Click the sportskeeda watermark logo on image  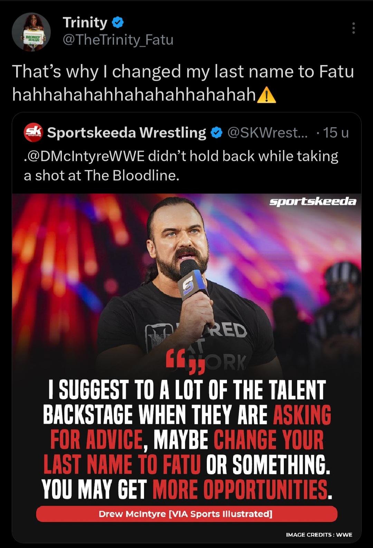tap(313, 201)
